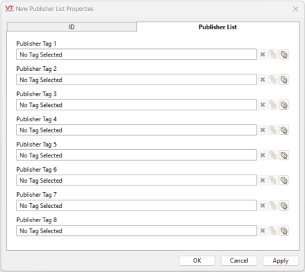Open tag browser for Publisher Tag 4

[273, 130]
